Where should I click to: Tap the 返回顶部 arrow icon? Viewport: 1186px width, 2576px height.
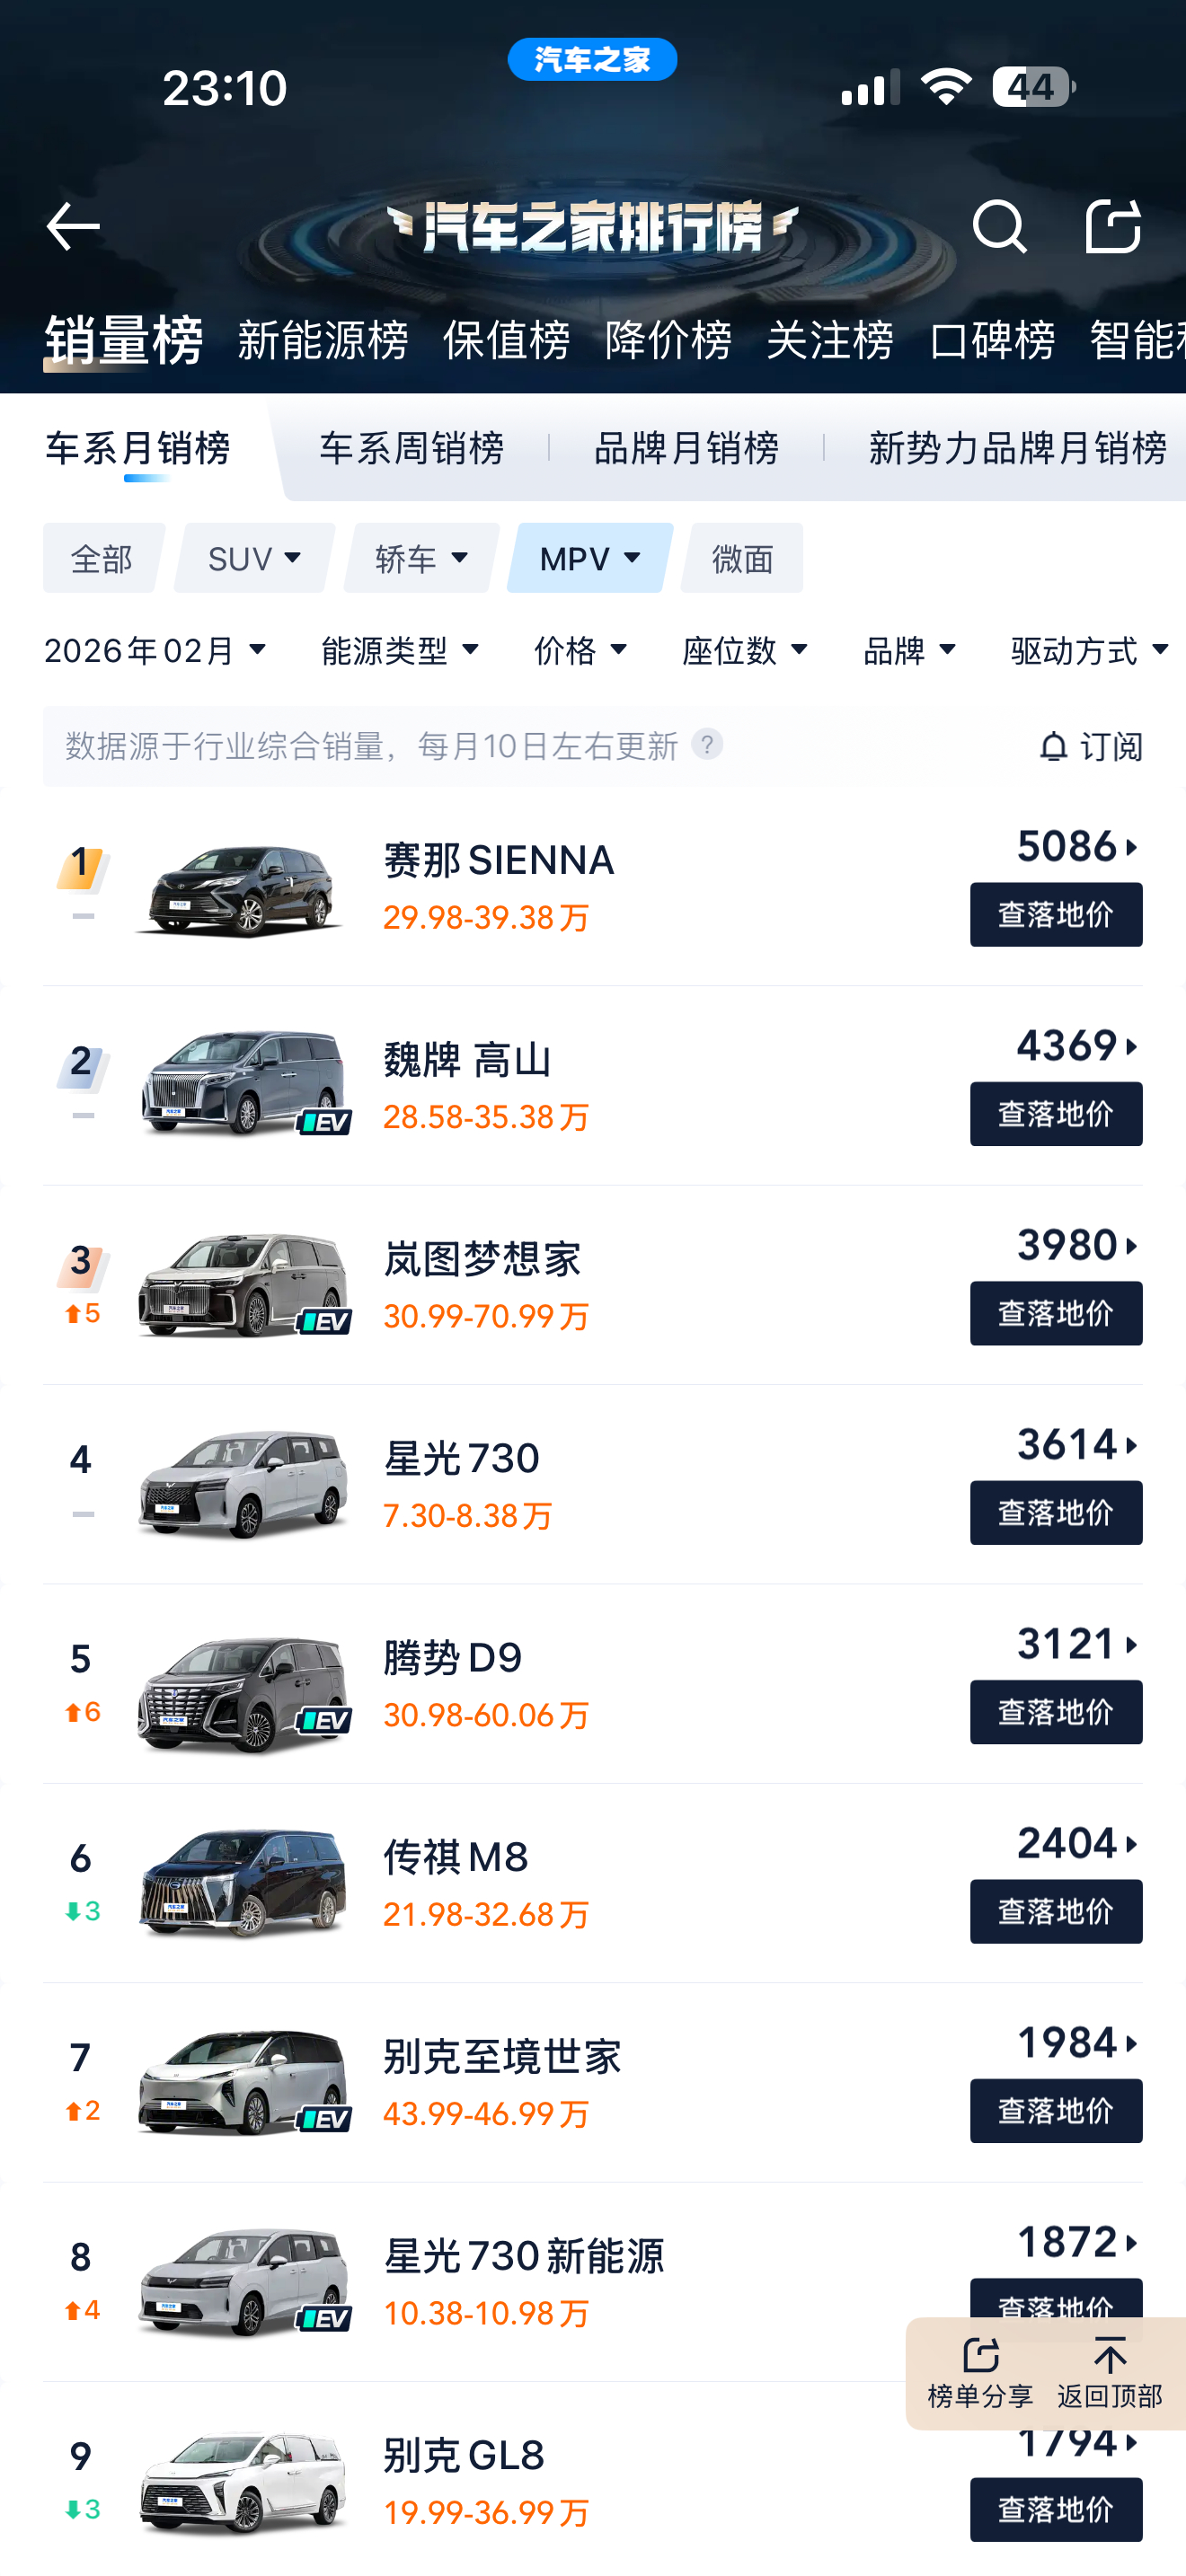tap(1110, 2355)
